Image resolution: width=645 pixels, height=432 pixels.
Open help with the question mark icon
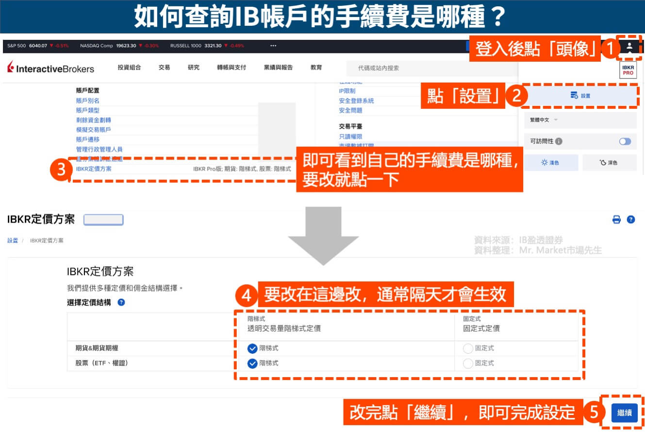630,220
